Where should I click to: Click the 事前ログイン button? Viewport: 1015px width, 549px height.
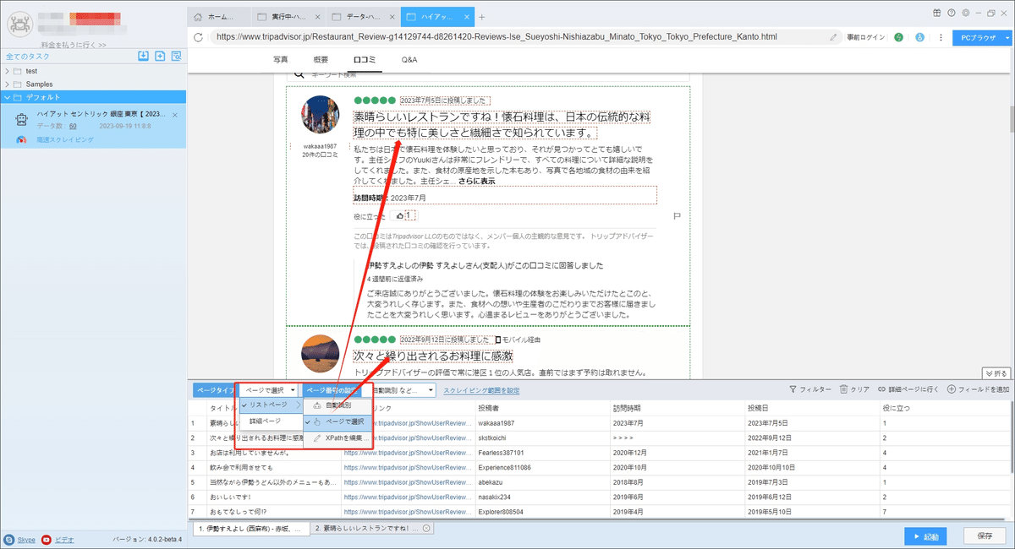[x=866, y=37]
